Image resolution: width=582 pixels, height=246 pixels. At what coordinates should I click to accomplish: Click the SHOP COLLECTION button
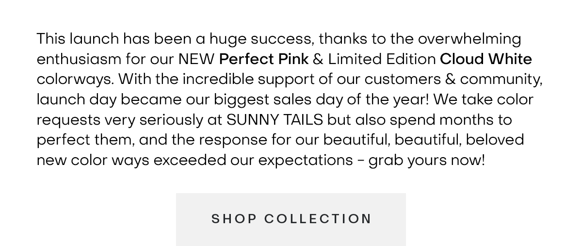point(291,219)
